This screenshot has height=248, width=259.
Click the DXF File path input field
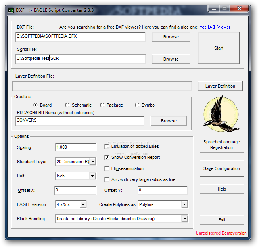(81, 37)
